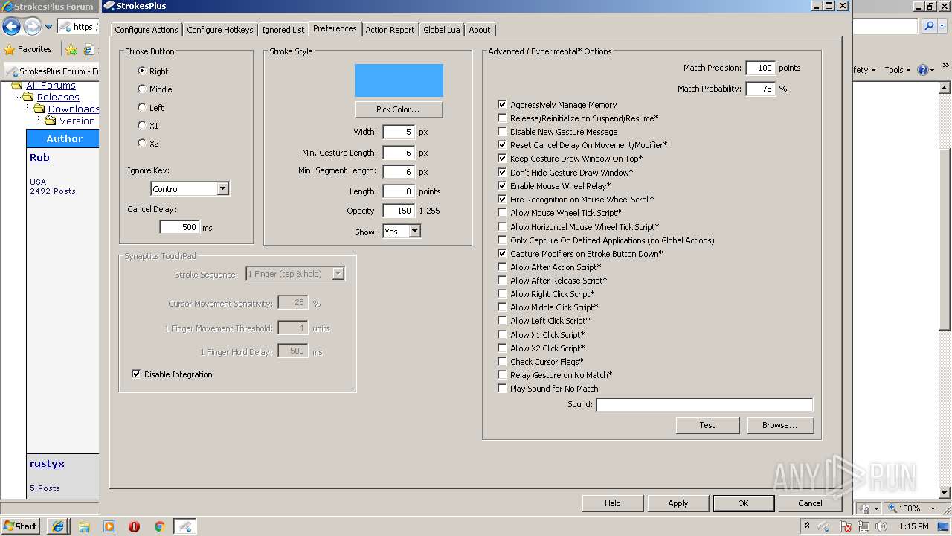This screenshot has width=952, height=536.
Task: Launch Internet Explorer from taskbar
Action: click(58, 526)
